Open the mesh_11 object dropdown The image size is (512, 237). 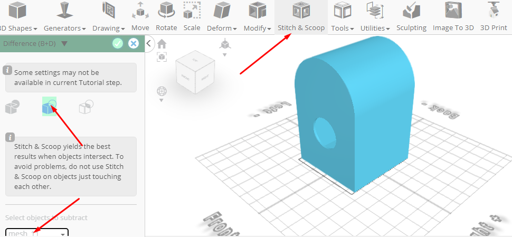(37, 233)
